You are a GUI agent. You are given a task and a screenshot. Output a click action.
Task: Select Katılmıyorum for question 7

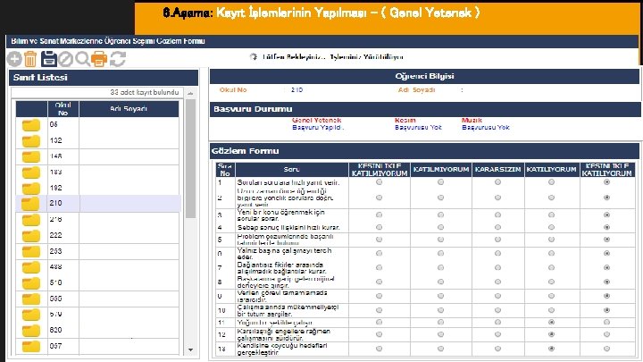pos(440,267)
